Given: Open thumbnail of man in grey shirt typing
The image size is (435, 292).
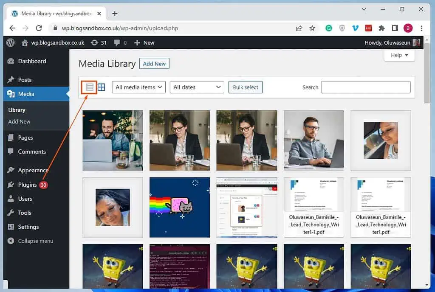Looking at the screenshot, I should [x=314, y=140].
